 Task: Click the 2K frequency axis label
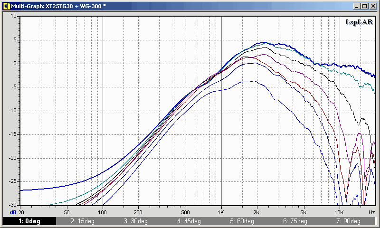point(256,212)
